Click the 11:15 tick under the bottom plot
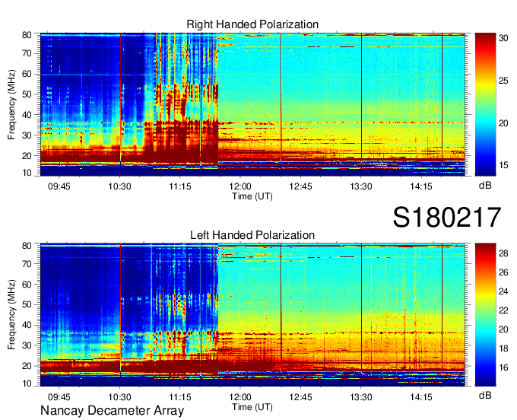Viewport: 517px width, 420px height. (x=180, y=397)
